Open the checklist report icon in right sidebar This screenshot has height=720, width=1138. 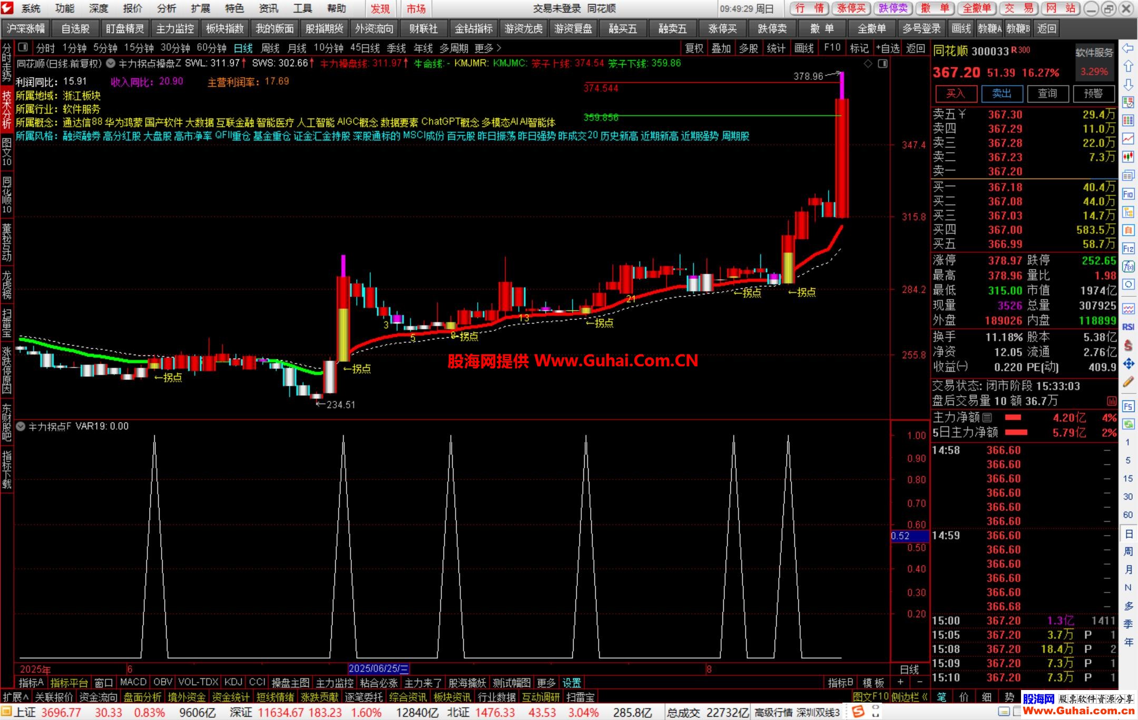point(1128,102)
